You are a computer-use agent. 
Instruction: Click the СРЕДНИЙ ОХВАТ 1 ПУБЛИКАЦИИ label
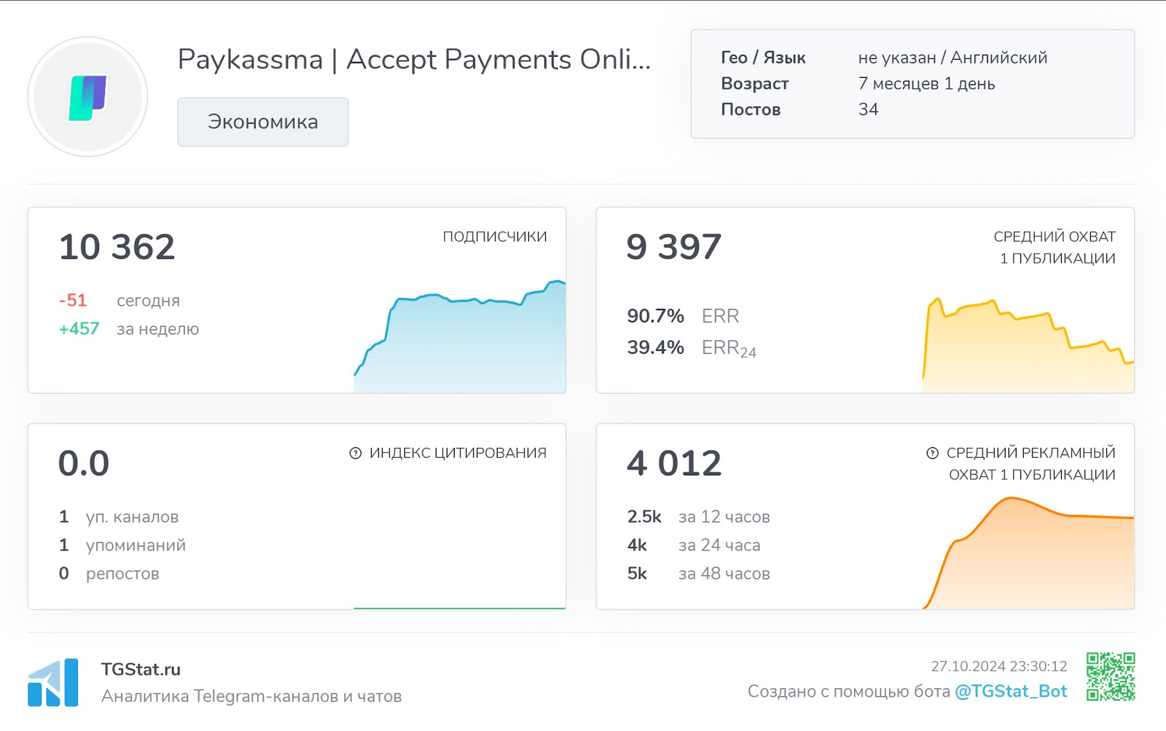[x=1055, y=248]
